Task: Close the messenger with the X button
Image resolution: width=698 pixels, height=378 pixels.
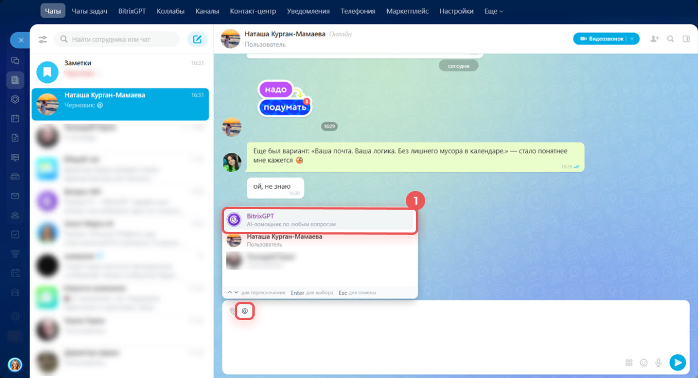Action: [x=20, y=40]
